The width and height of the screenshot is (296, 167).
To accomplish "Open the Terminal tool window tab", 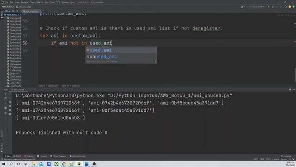I will [42, 156].
